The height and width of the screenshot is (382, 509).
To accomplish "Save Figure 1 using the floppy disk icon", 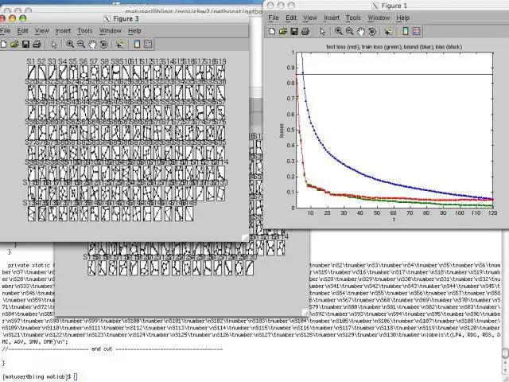I will (x=294, y=31).
